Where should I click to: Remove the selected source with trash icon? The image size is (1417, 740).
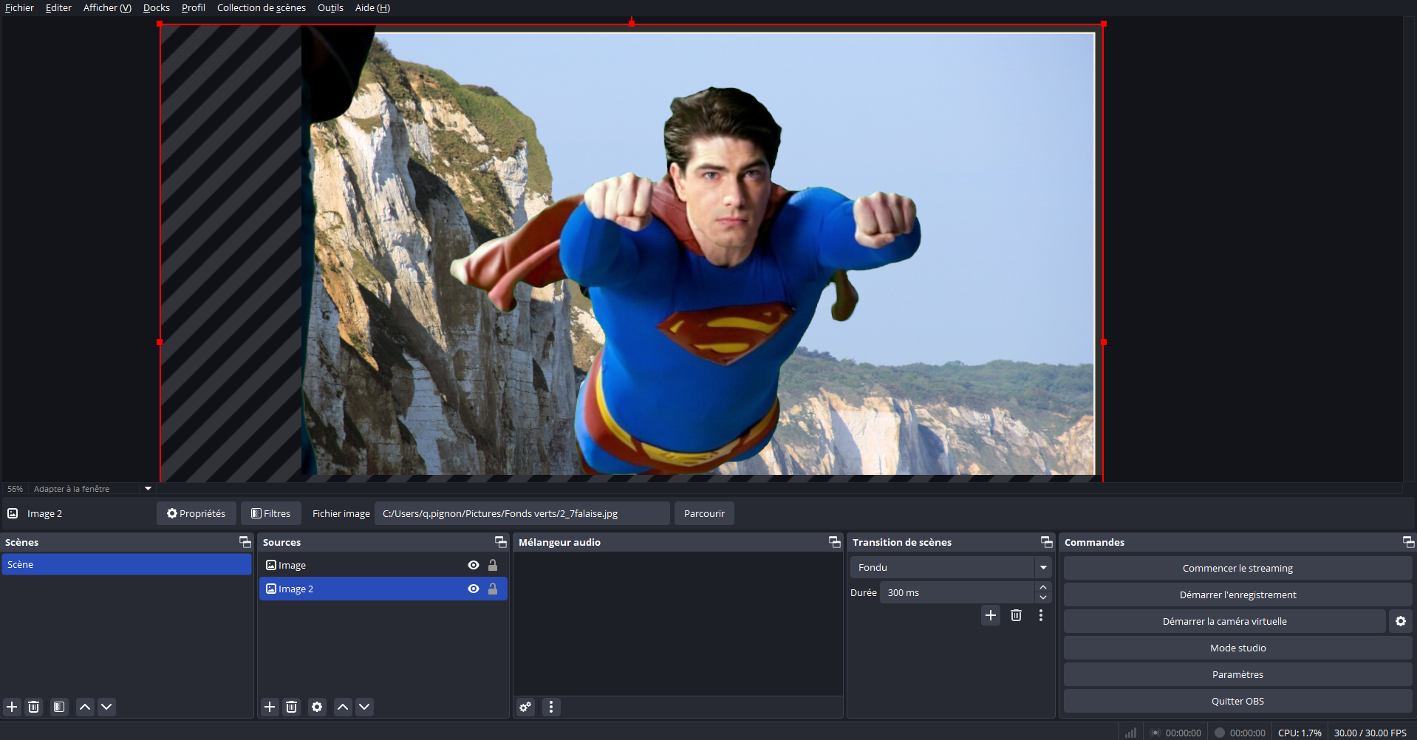pyautogui.click(x=292, y=707)
